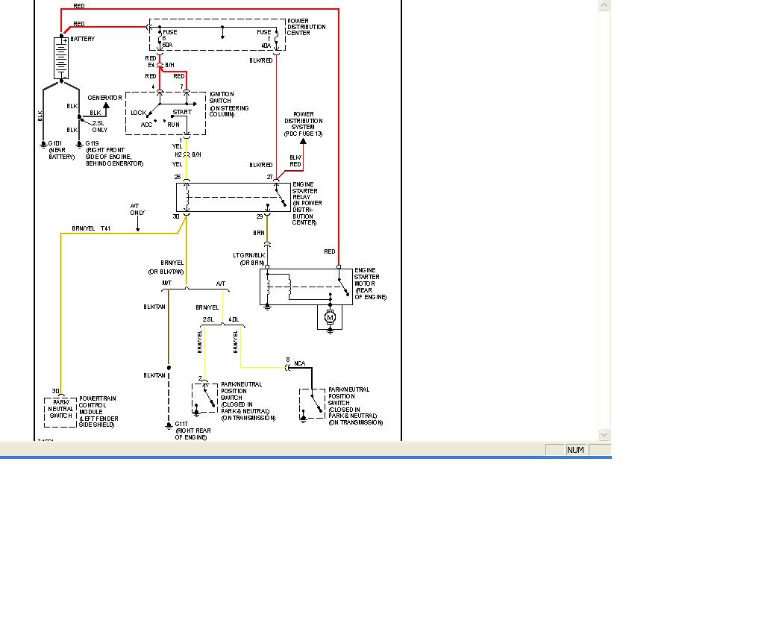764x629 pixels.
Task: Click the PDC FUSE 13 text
Action: pyautogui.click(x=303, y=134)
